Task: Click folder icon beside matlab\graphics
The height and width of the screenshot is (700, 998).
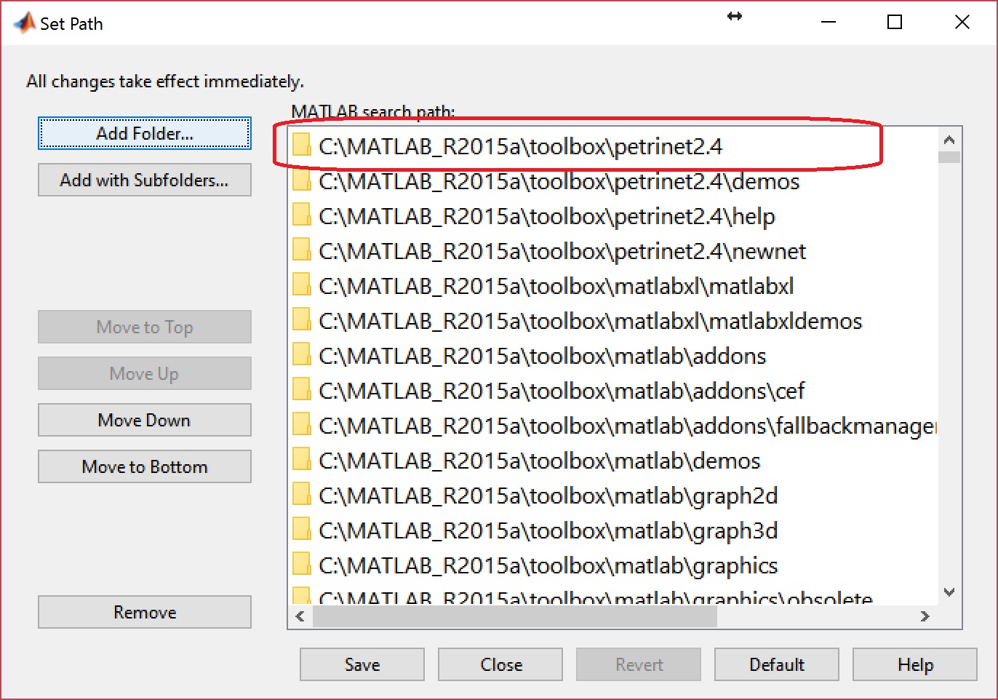Action: 301,563
